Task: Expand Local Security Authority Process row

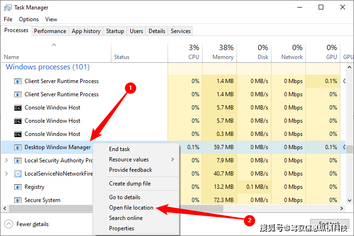Action: pyautogui.click(x=7, y=160)
